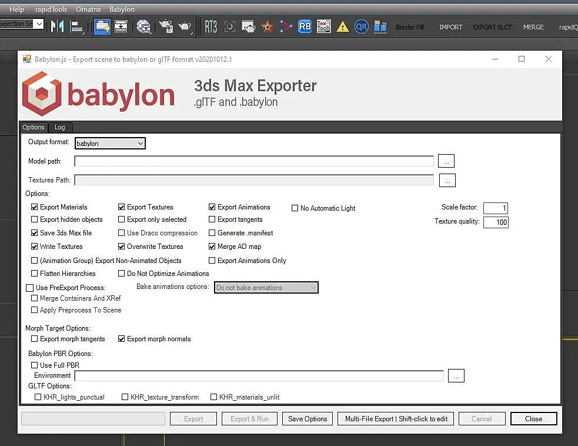Browse for Model path with ellipsis button
This screenshot has width=578, height=446.
click(x=446, y=161)
